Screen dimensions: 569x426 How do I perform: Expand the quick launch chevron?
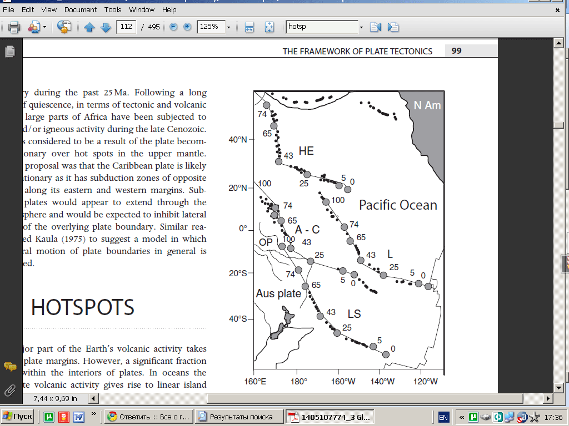tap(93, 414)
